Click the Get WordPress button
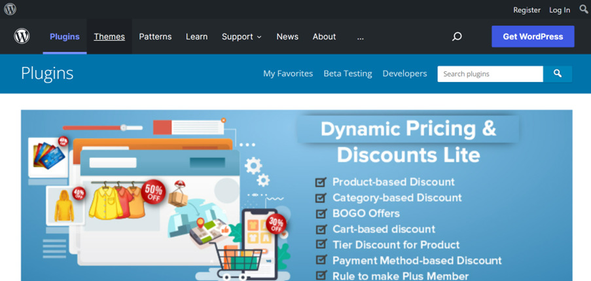Viewport: 591px width, 281px height. tap(533, 37)
